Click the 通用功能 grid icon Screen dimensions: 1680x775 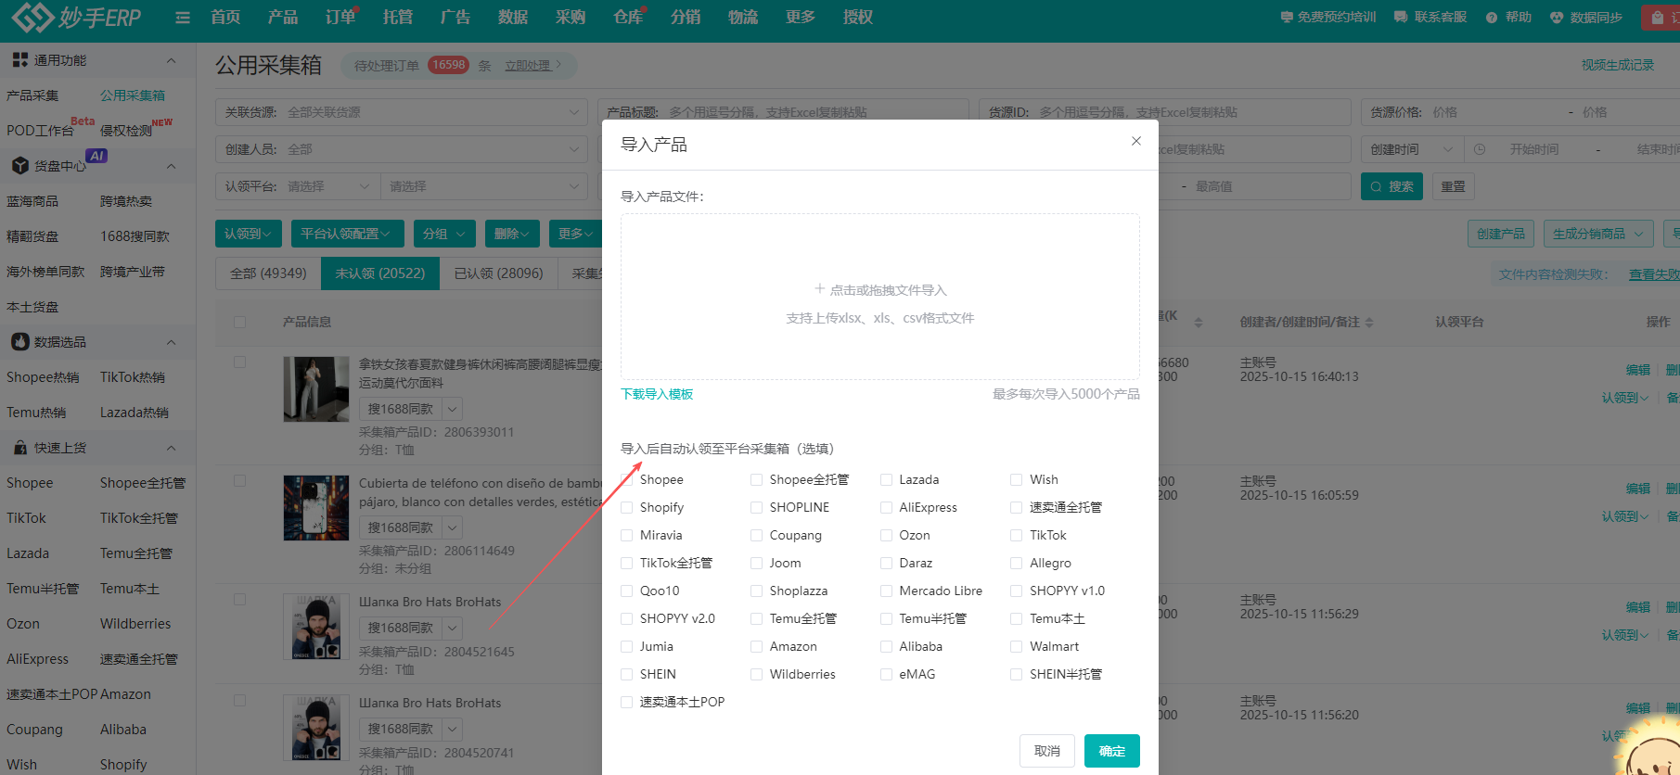pos(19,60)
